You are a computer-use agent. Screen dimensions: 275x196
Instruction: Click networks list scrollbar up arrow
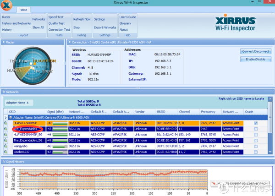pyautogui.click(x=270, y=99)
